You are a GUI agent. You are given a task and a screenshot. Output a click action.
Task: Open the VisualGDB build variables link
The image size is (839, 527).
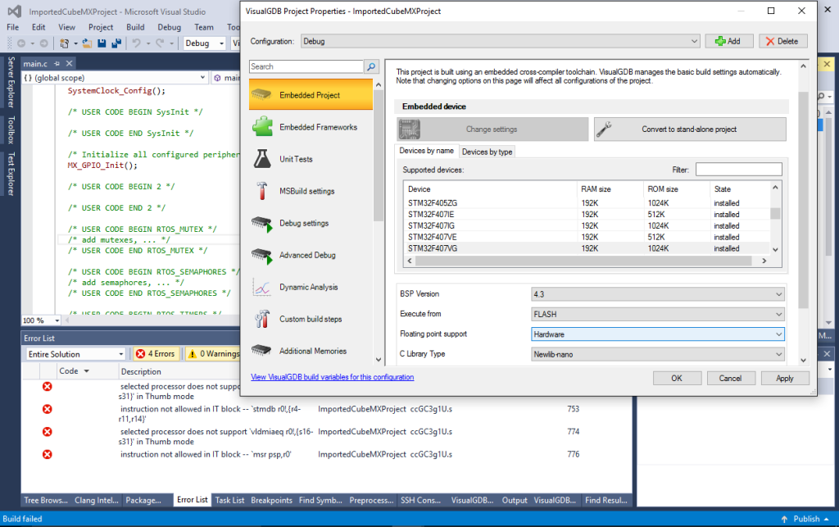click(332, 377)
